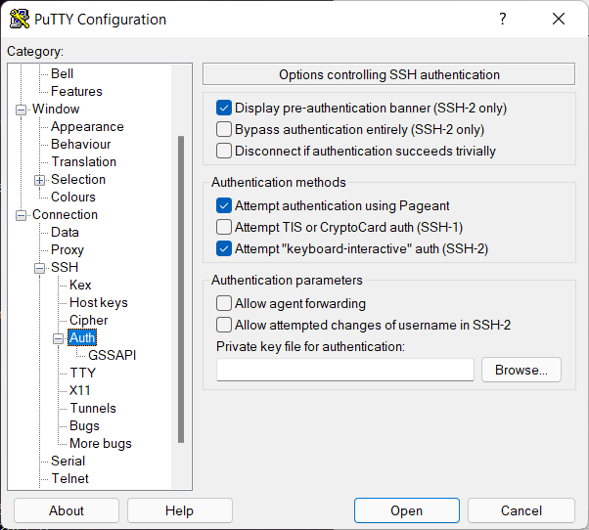Open the GSSAPI category
The image size is (589, 530).
click(112, 356)
